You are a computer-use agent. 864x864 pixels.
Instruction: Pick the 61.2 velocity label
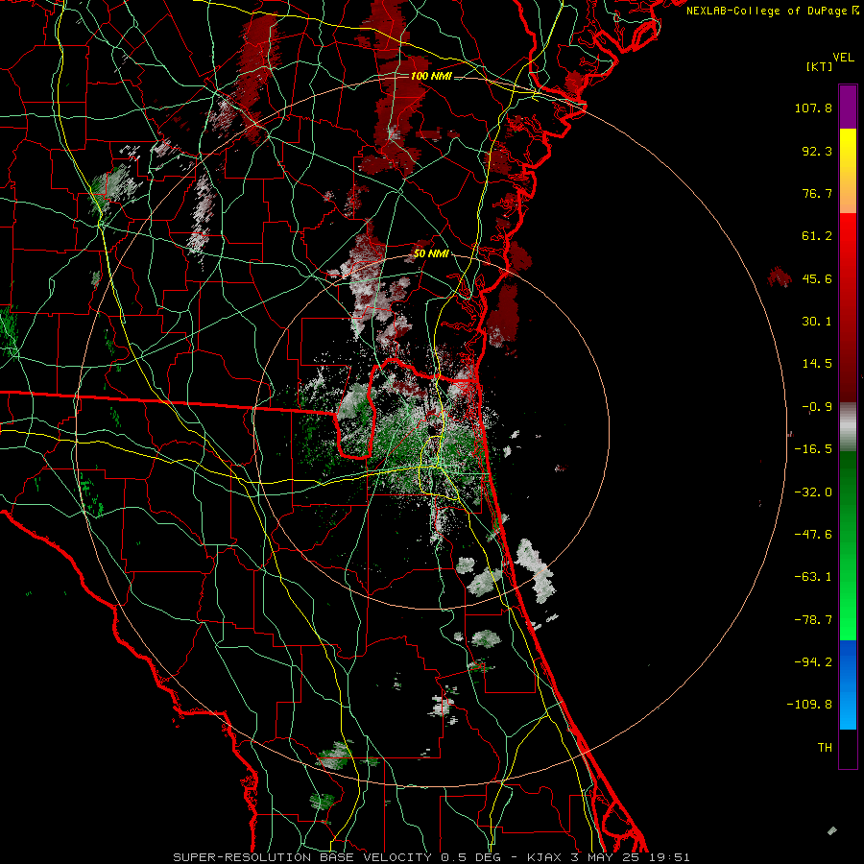[x=817, y=236]
